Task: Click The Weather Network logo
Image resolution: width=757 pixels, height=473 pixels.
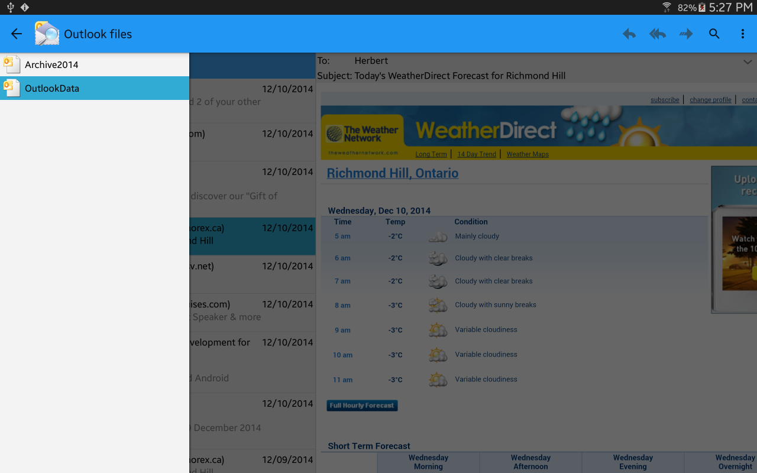Action: [363, 134]
